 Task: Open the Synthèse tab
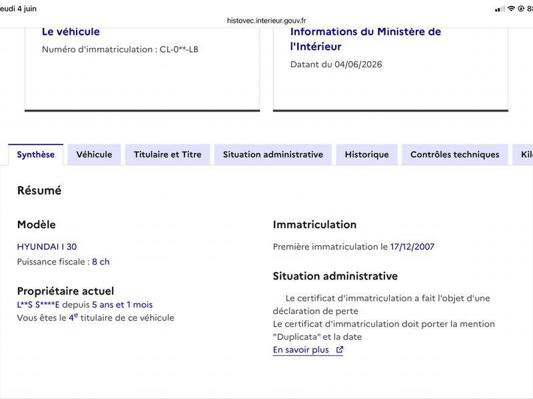pyautogui.click(x=36, y=155)
